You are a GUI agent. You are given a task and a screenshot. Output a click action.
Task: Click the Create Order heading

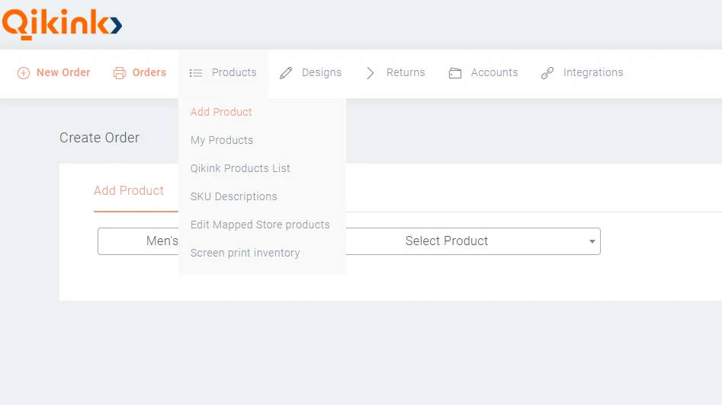click(99, 138)
